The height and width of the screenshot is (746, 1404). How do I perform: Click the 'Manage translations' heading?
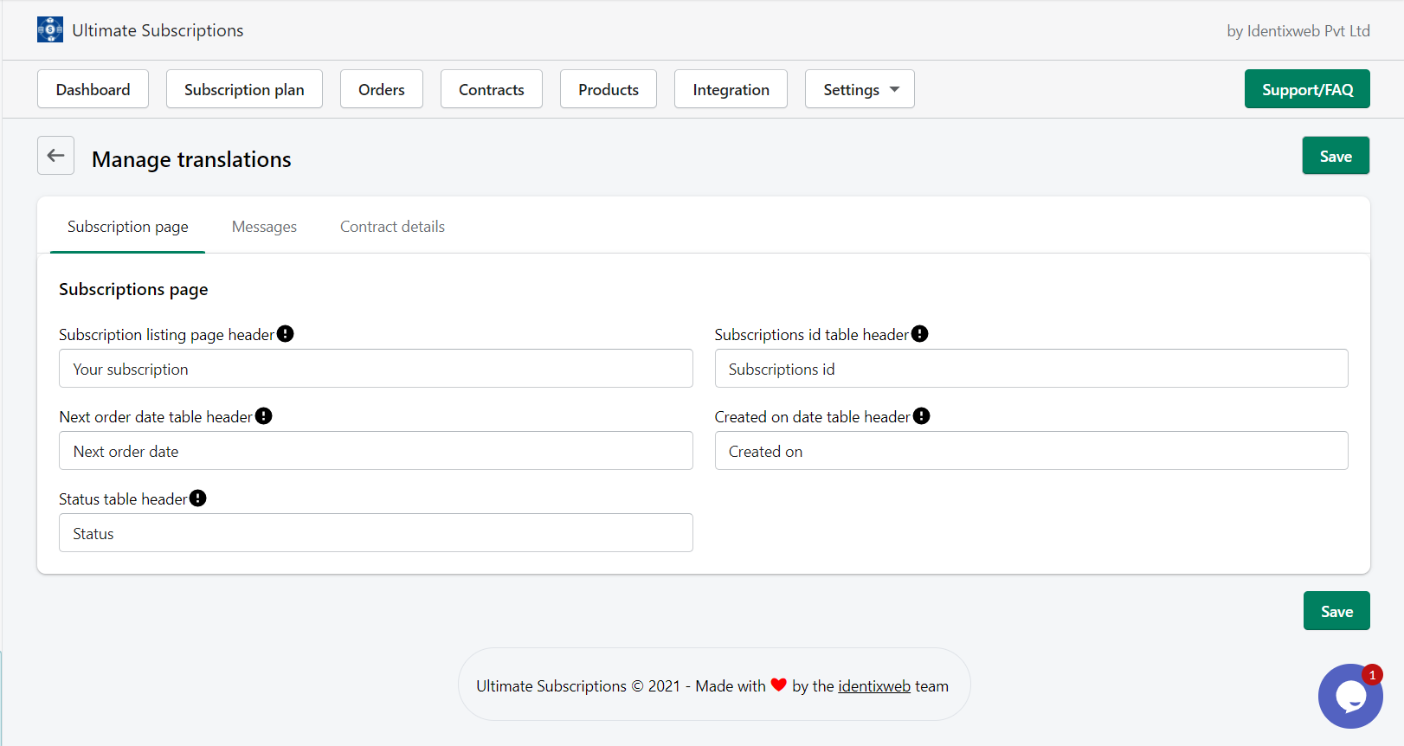click(x=191, y=159)
